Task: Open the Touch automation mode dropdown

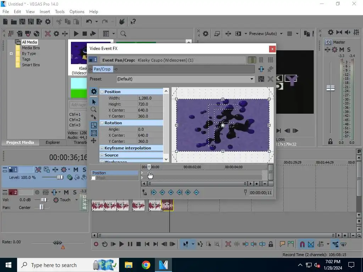Action: click(x=77, y=200)
